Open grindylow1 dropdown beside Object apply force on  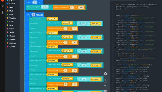(x=52, y=19)
